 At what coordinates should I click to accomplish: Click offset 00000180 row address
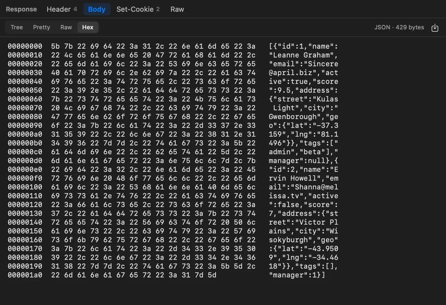25,257
